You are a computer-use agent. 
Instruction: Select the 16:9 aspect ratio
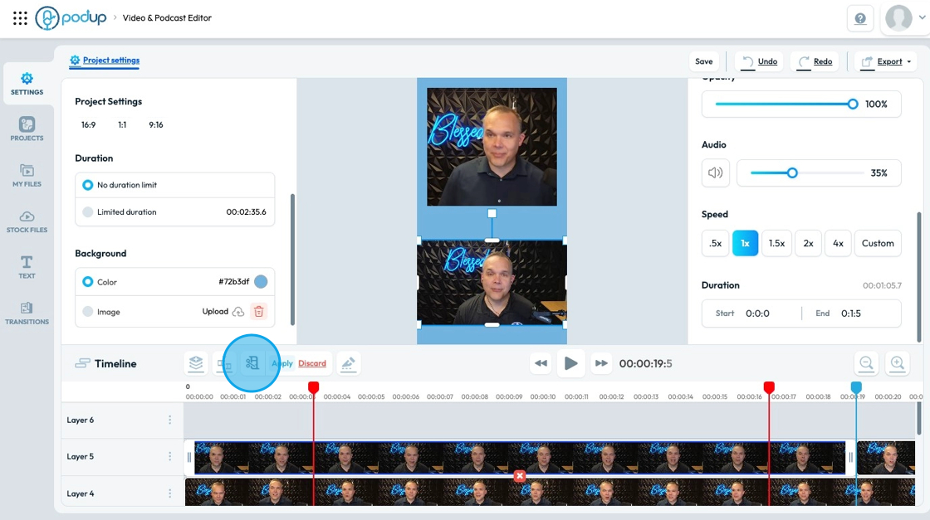pyautogui.click(x=88, y=125)
